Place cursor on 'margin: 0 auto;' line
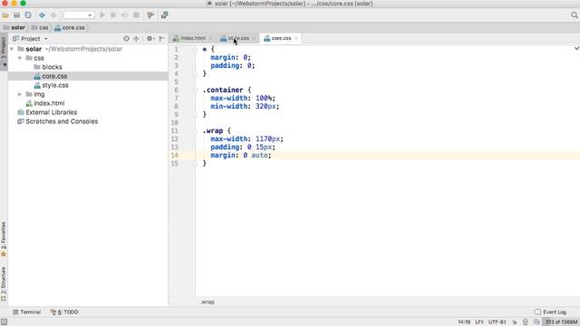 point(241,155)
